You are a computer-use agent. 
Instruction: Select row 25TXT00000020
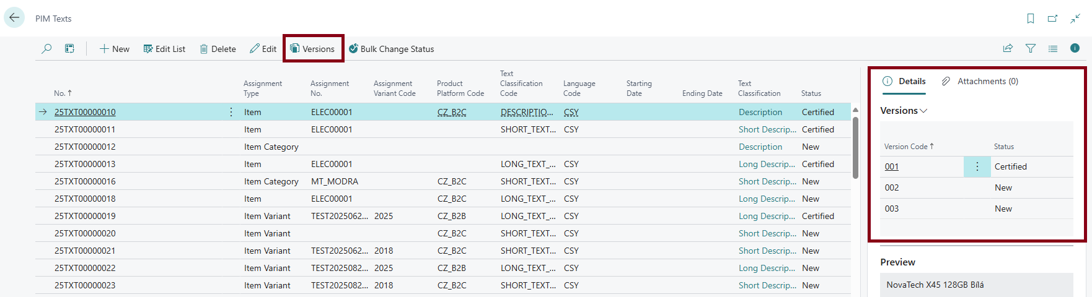[443, 233]
